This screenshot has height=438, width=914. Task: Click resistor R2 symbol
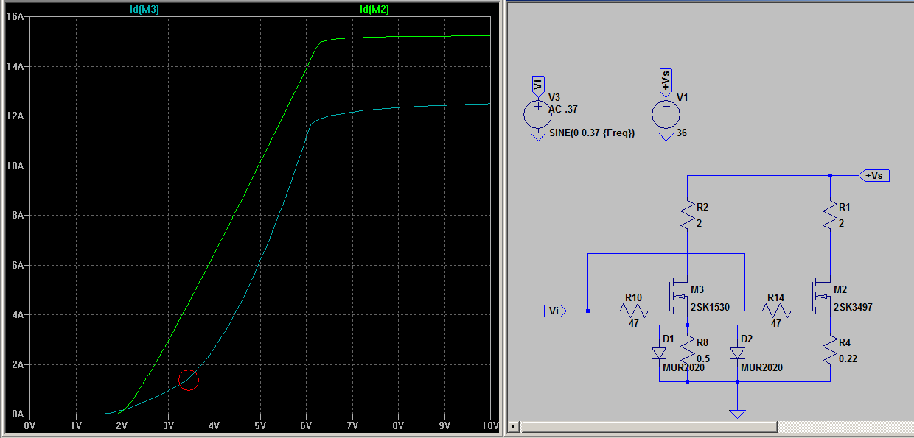(687, 213)
